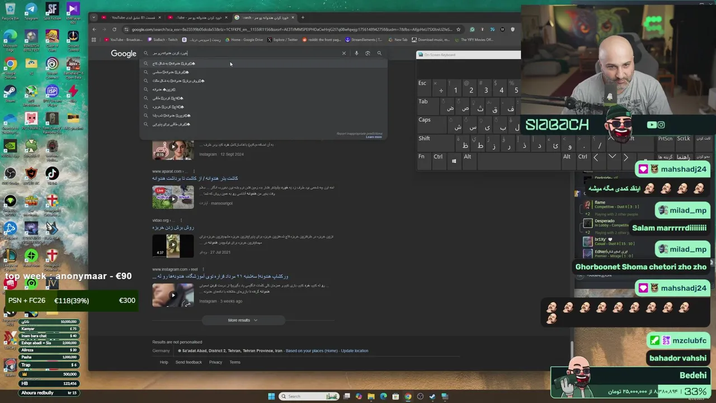Launch Google Chrome from the desktop shortcut
Screen dimensions: 716x403
[10, 67]
